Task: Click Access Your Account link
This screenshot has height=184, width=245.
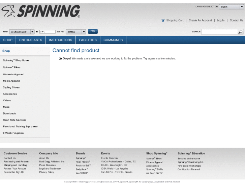Action: [x=15, y=169]
